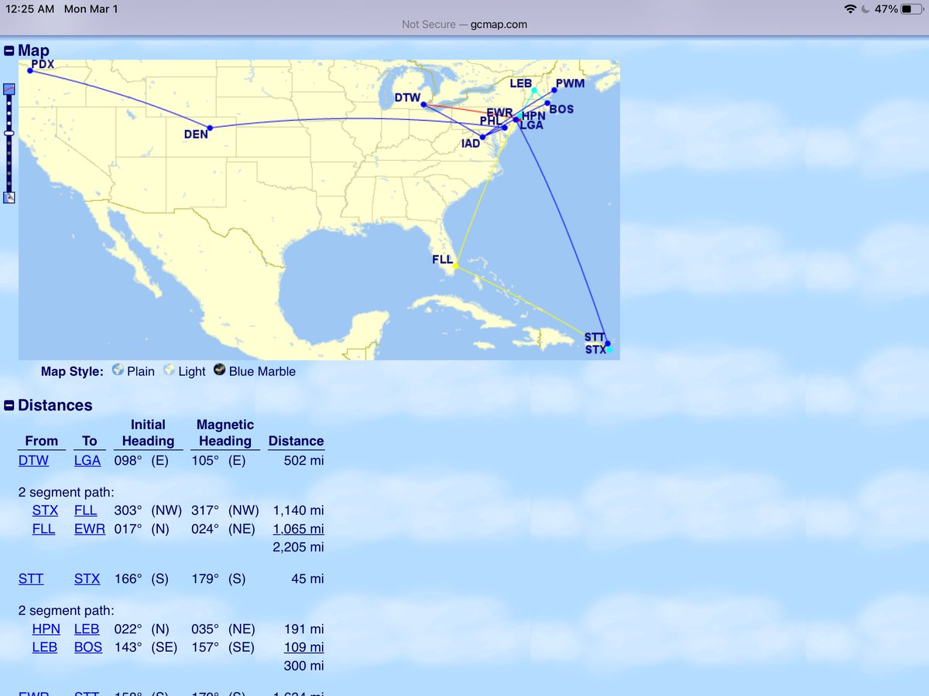Click the zoom-in map thumbnail at slider top

pyautogui.click(x=9, y=89)
